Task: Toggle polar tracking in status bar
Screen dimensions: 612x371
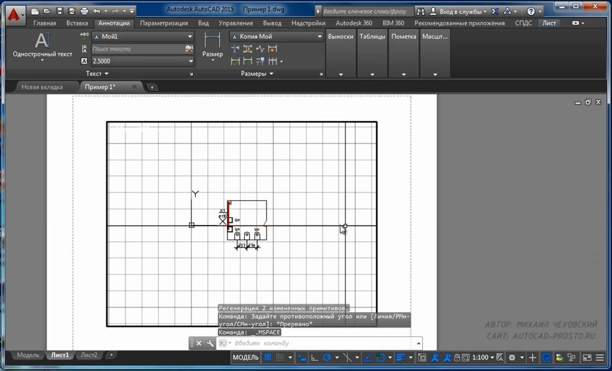Action: point(327,357)
